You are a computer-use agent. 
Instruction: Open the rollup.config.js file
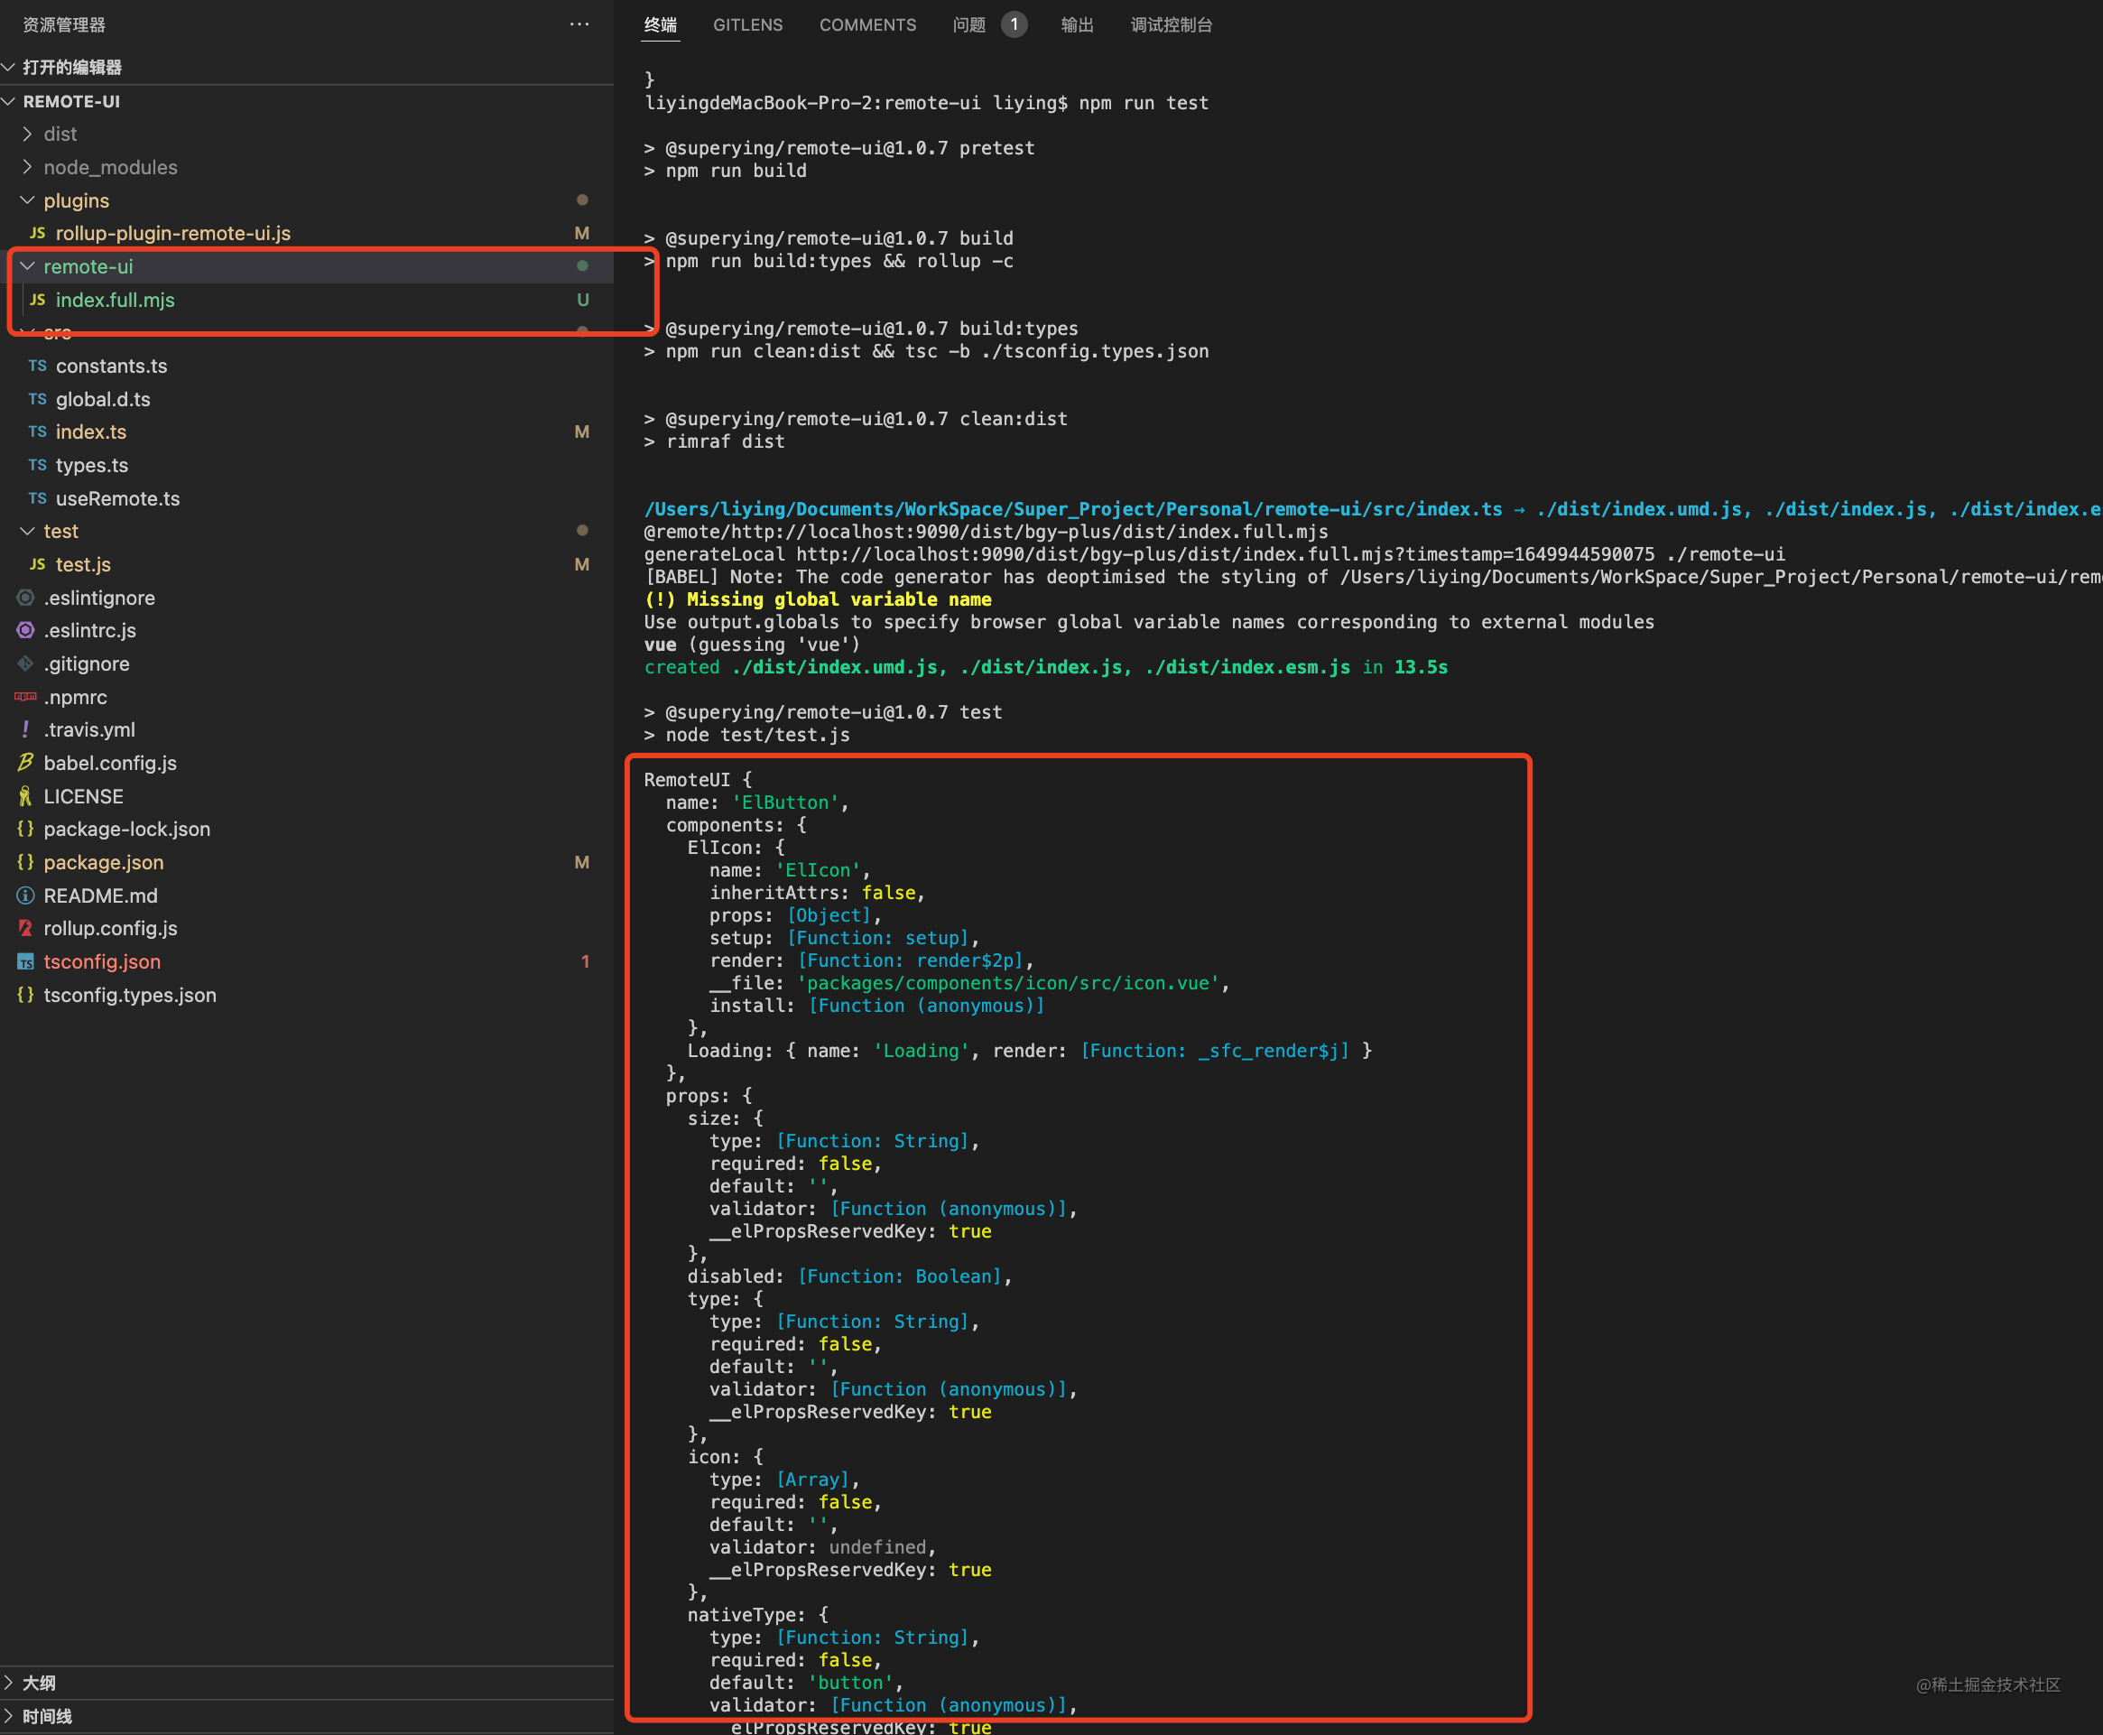110,929
